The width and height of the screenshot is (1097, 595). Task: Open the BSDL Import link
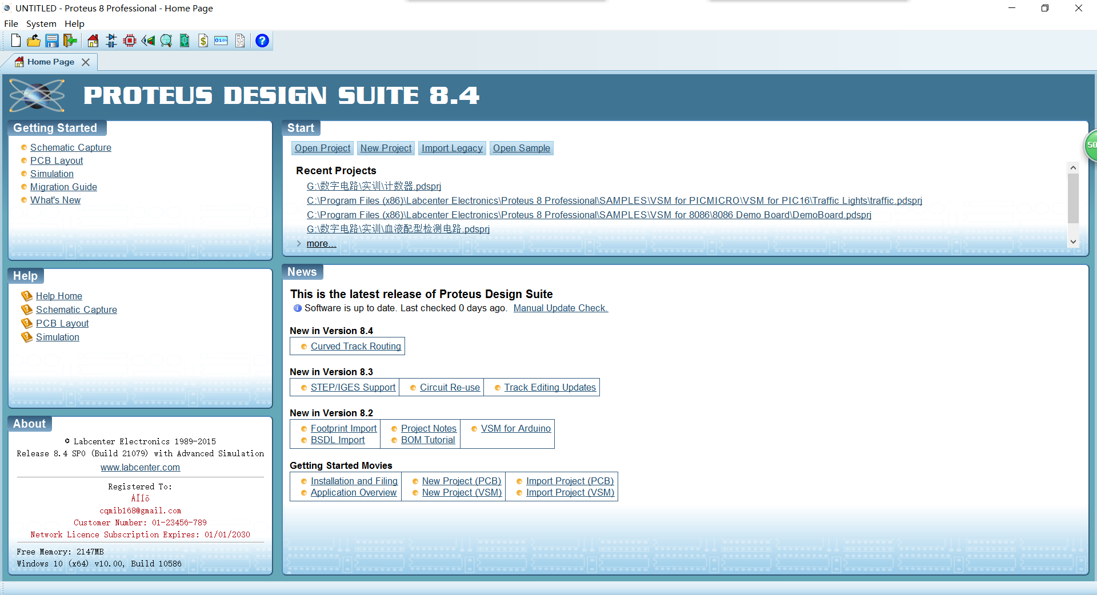(x=338, y=440)
